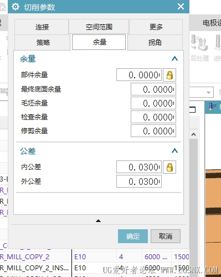Toggle the lock icon beside 内公差
Screen dimensions: 221x277
point(169,167)
